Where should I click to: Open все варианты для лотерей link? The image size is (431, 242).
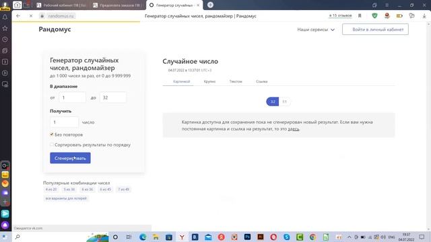click(x=66, y=198)
